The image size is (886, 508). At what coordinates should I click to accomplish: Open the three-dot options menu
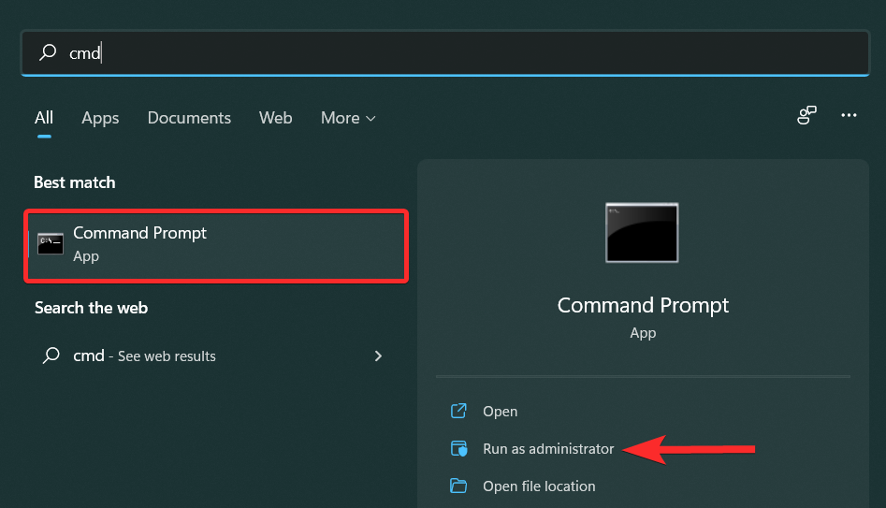849,116
